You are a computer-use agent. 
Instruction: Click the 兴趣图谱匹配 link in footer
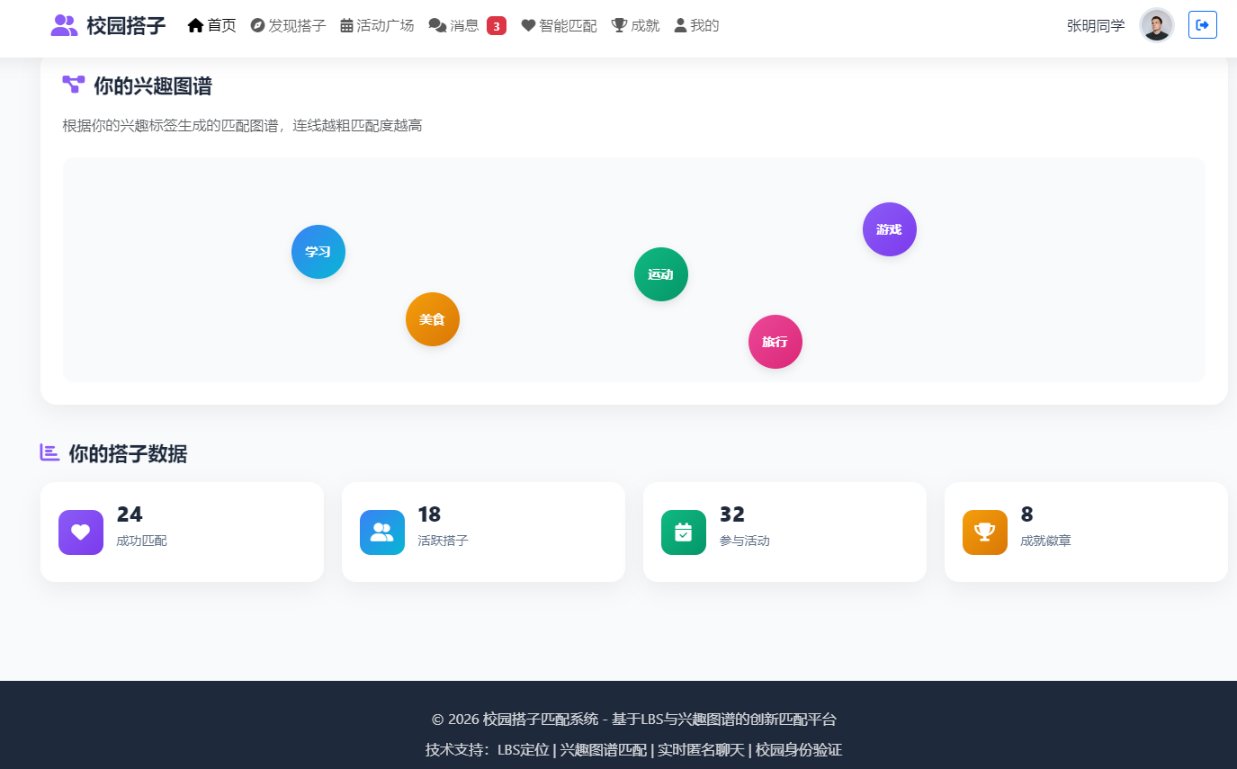point(601,749)
